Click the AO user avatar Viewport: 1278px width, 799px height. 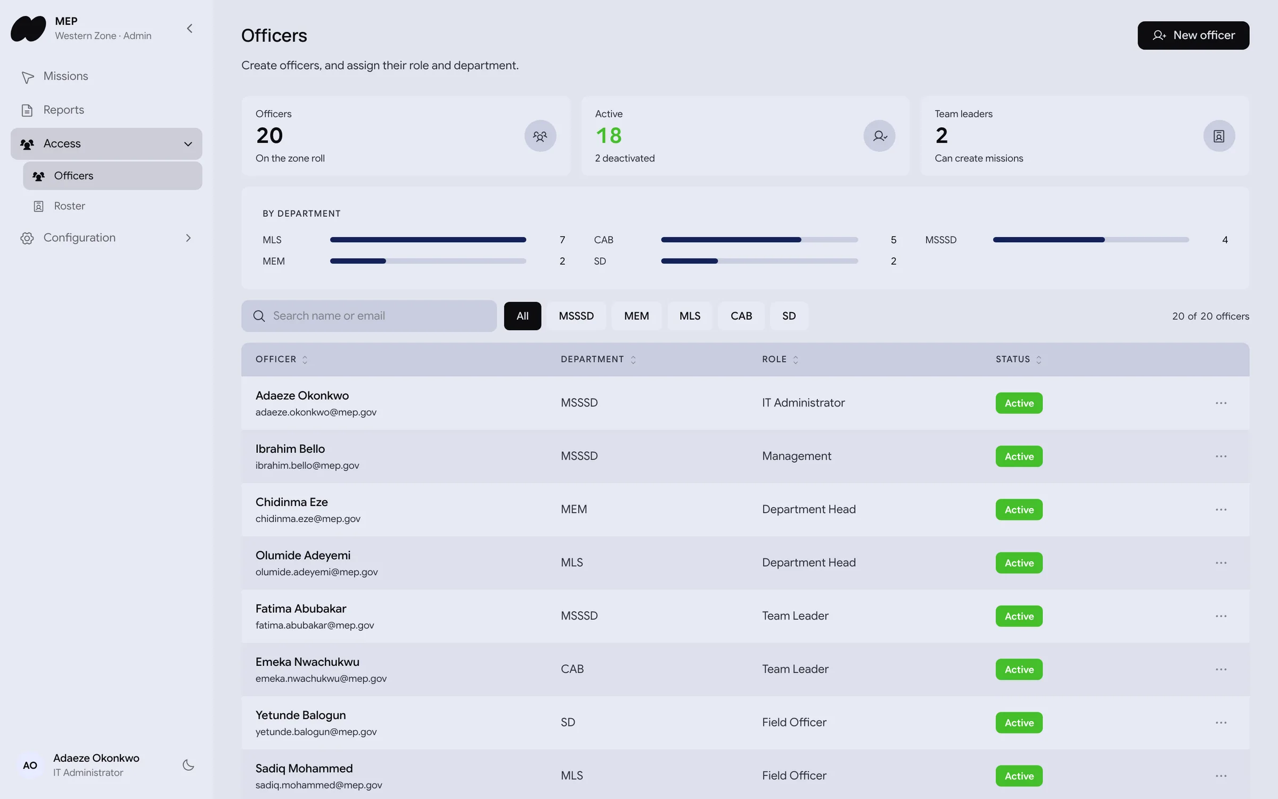pyautogui.click(x=30, y=765)
